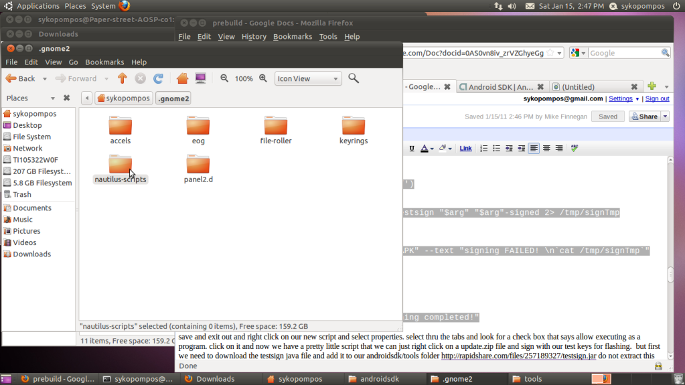Screen dimensions: 685x385
Task: Open the URL bar history dropdown
Action: point(559,54)
